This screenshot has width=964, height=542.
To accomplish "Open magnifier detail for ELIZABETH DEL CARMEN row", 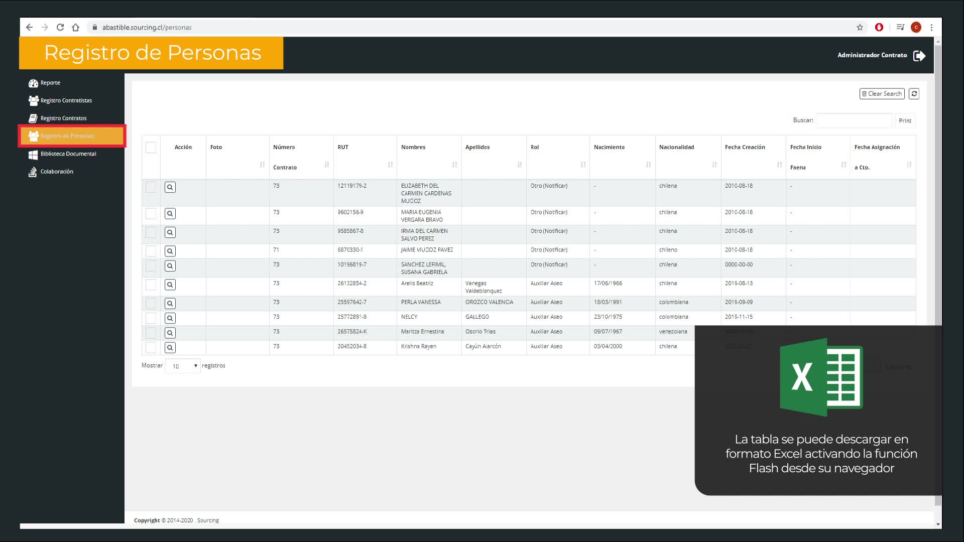I will (x=170, y=187).
